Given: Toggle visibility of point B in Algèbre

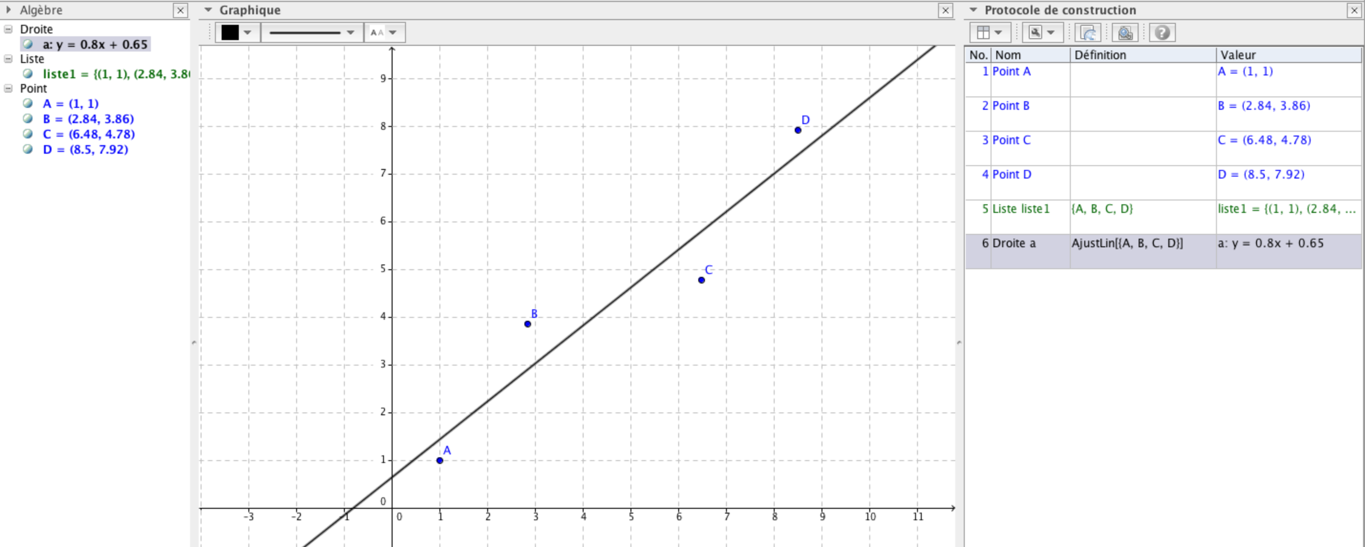Looking at the screenshot, I should [x=28, y=119].
